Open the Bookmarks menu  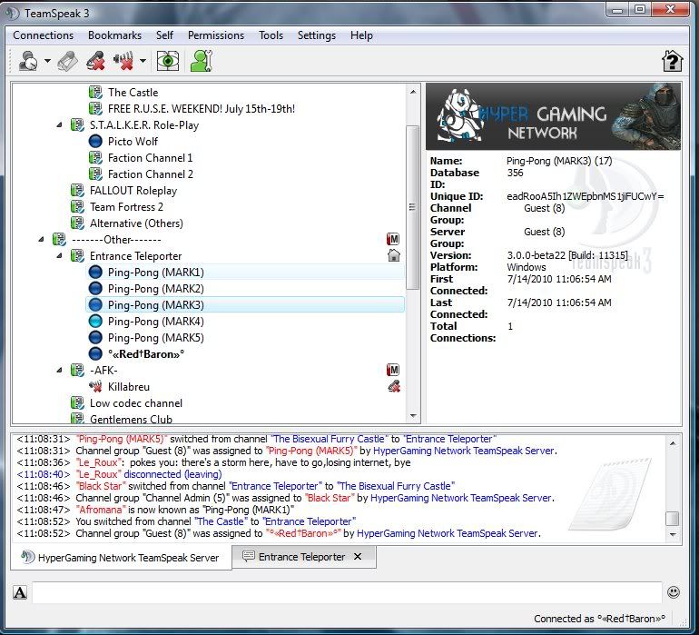114,35
